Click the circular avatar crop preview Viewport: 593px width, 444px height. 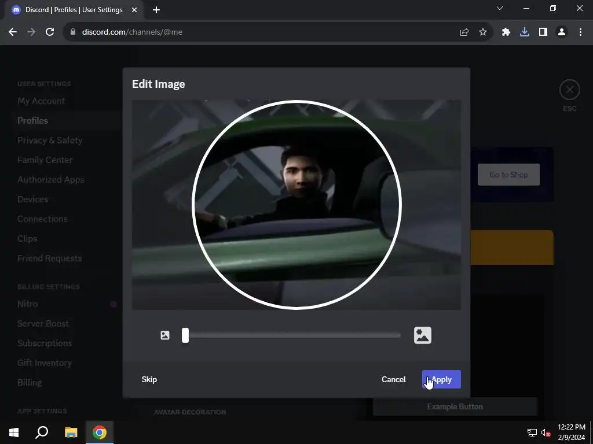(x=296, y=205)
